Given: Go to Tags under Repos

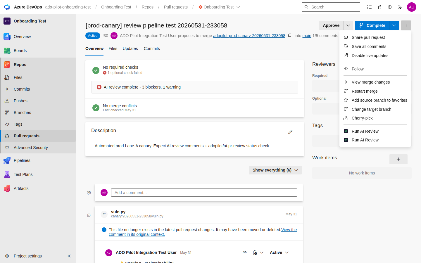Looking at the screenshot, I should click(38, 124).
